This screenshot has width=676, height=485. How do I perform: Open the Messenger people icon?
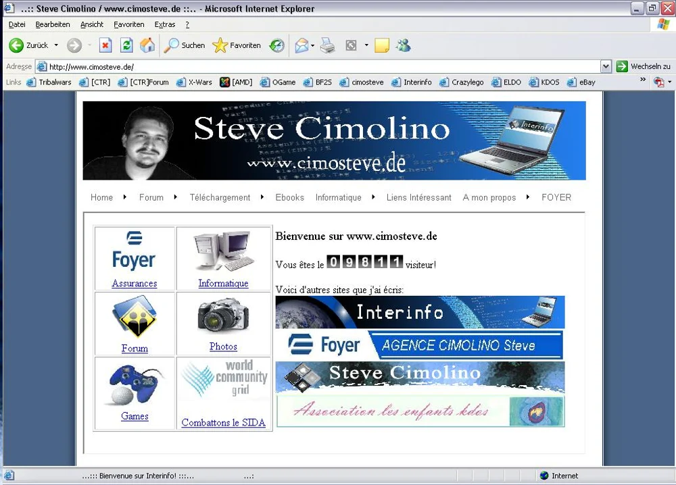pos(404,45)
